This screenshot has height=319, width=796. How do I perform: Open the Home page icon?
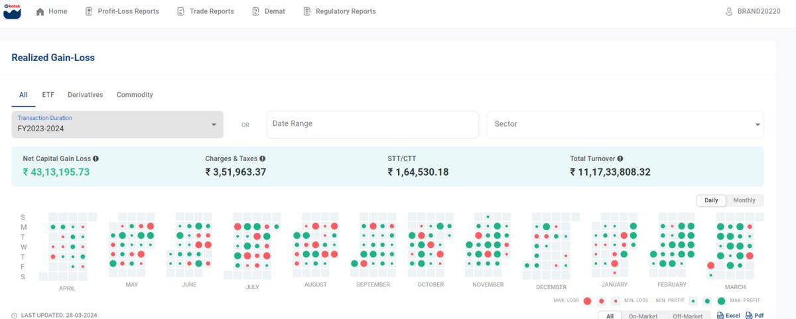pyautogui.click(x=40, y=11)
